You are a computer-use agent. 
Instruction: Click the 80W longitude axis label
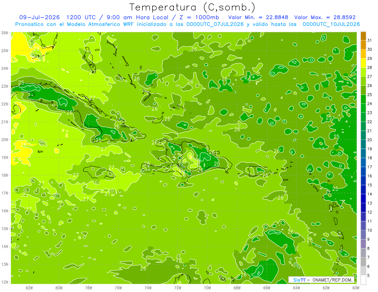click(59, 288)
